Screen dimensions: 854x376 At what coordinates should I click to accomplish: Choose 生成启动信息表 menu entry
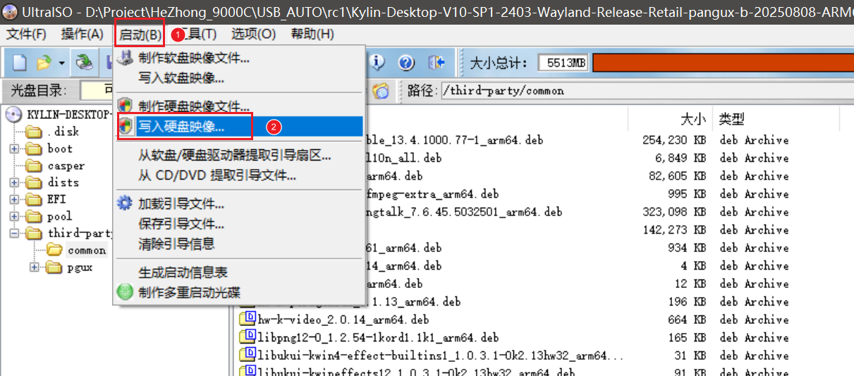238,272
